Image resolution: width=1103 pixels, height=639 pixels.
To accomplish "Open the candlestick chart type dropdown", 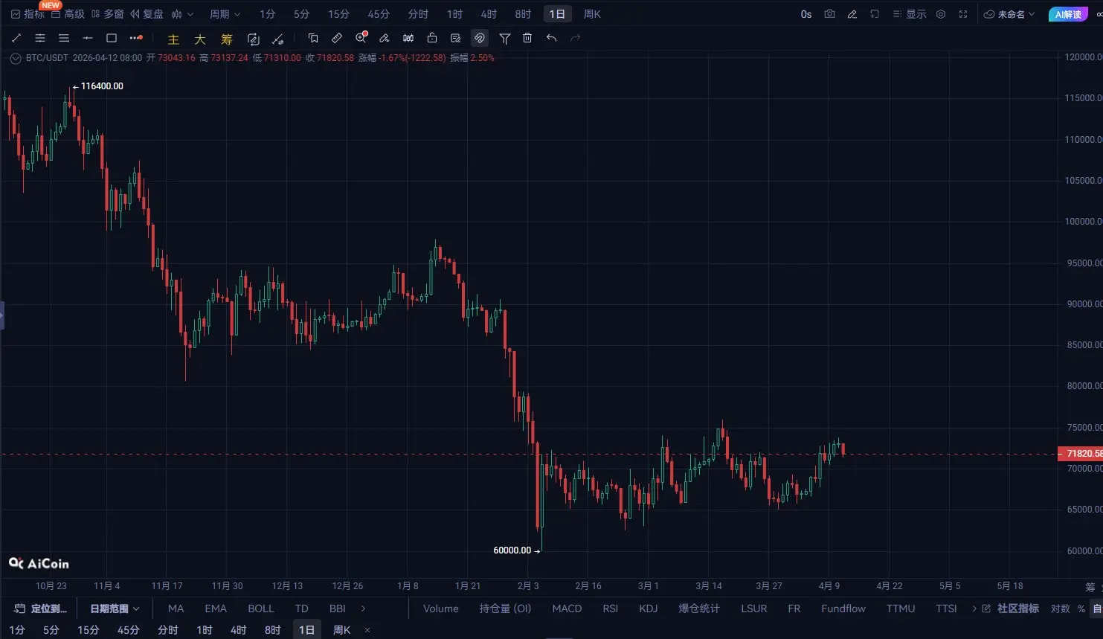I will tap(182, 14).
